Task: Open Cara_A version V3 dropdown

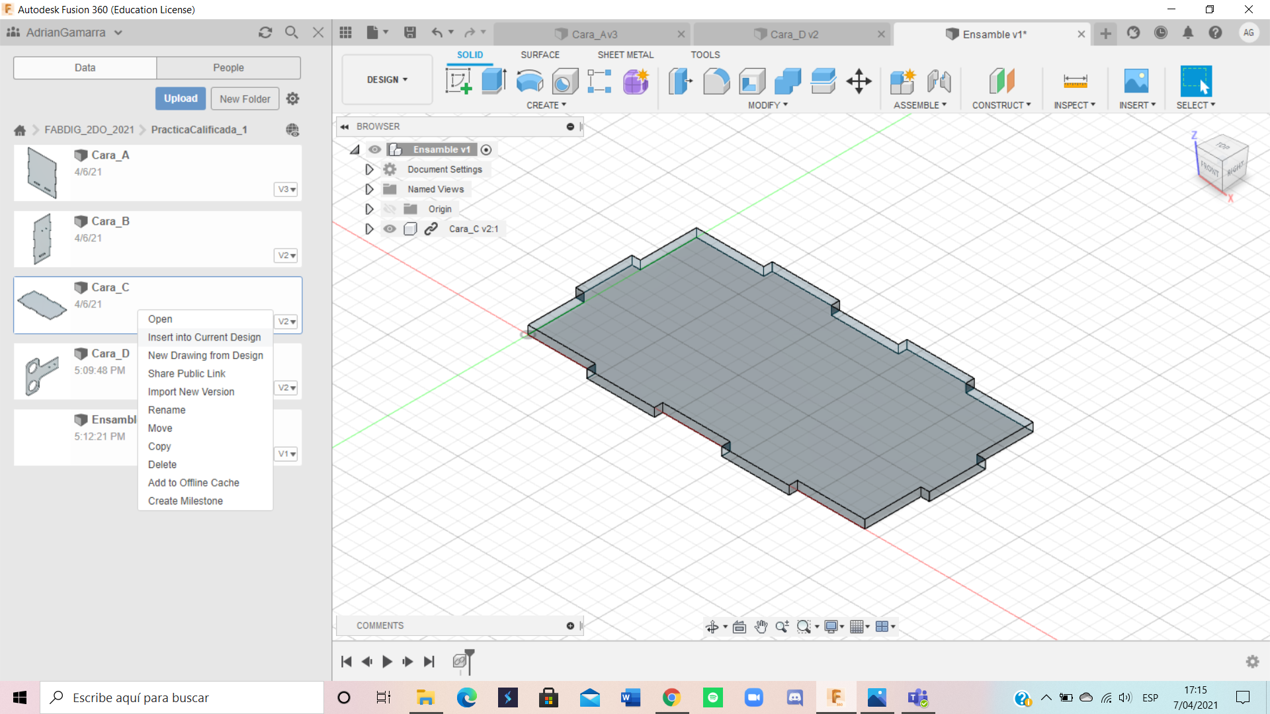Action: [x=286, y=189]
